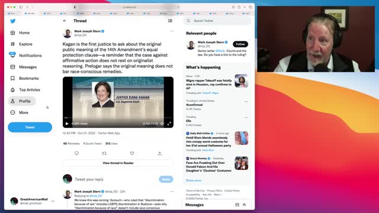This screenshot has height=213, width=379.
Task: Open reader view icon in Thread header
Action: coord(170,21)
